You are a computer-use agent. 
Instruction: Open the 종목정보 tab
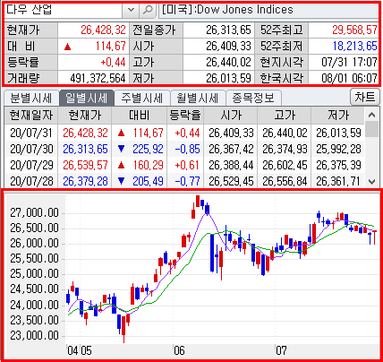tap(253, 98)
